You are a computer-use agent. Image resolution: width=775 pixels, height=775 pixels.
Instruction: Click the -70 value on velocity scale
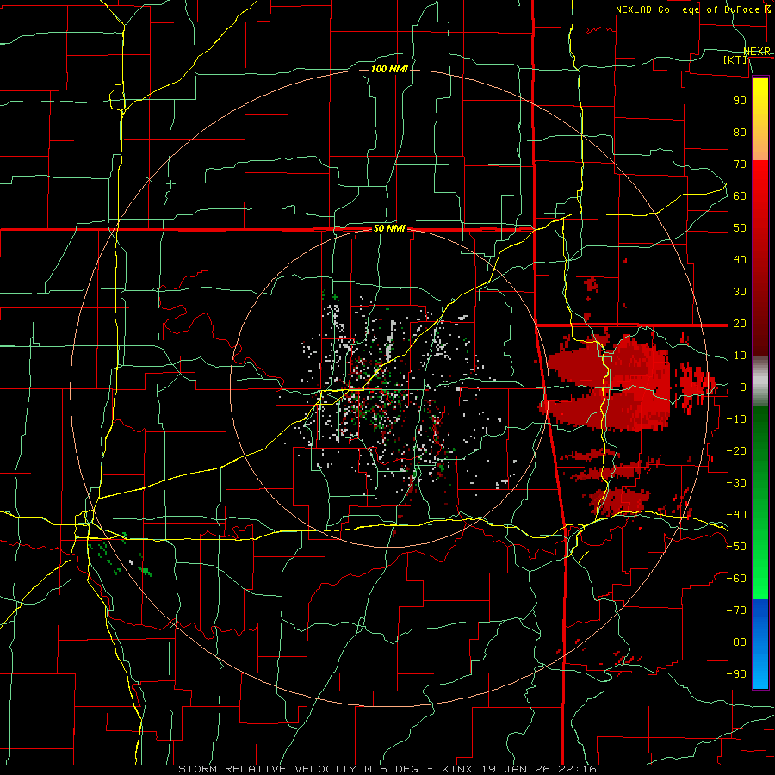click(736, 611)
